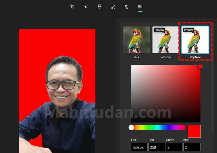Select the Background tool icon
The width and height of the screenshot is (217, 153).
click(140, 7)
